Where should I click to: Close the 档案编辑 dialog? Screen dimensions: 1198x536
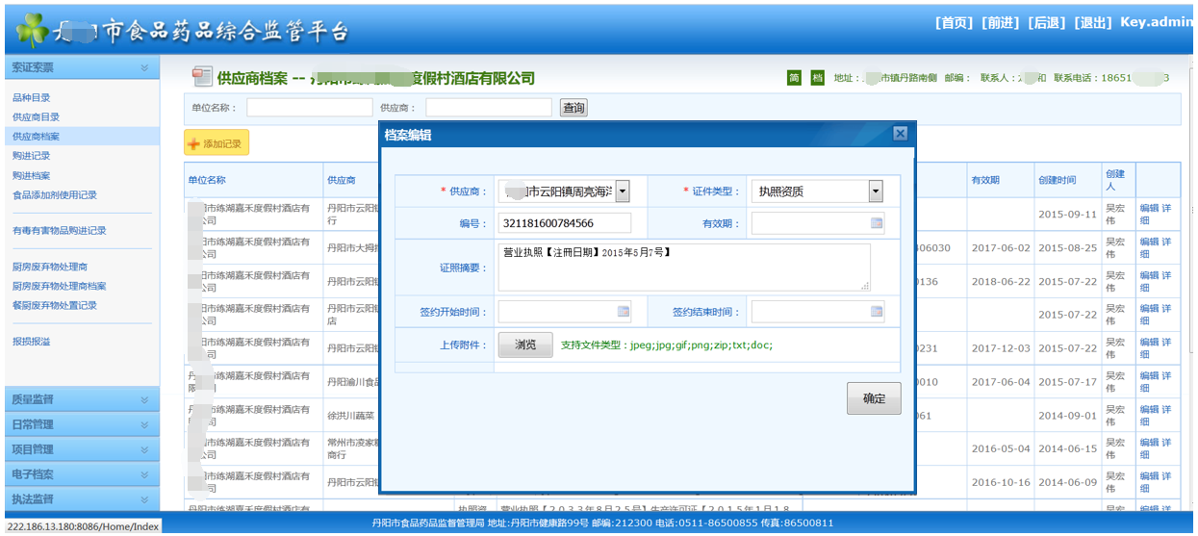click(x=900, y=134)
